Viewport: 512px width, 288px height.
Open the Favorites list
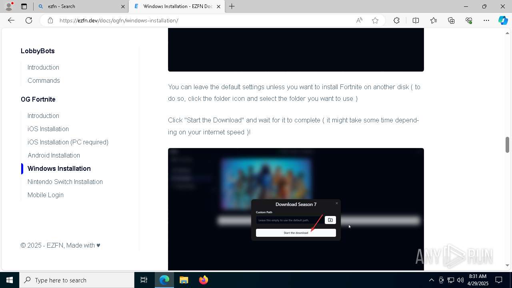(434, 20)
